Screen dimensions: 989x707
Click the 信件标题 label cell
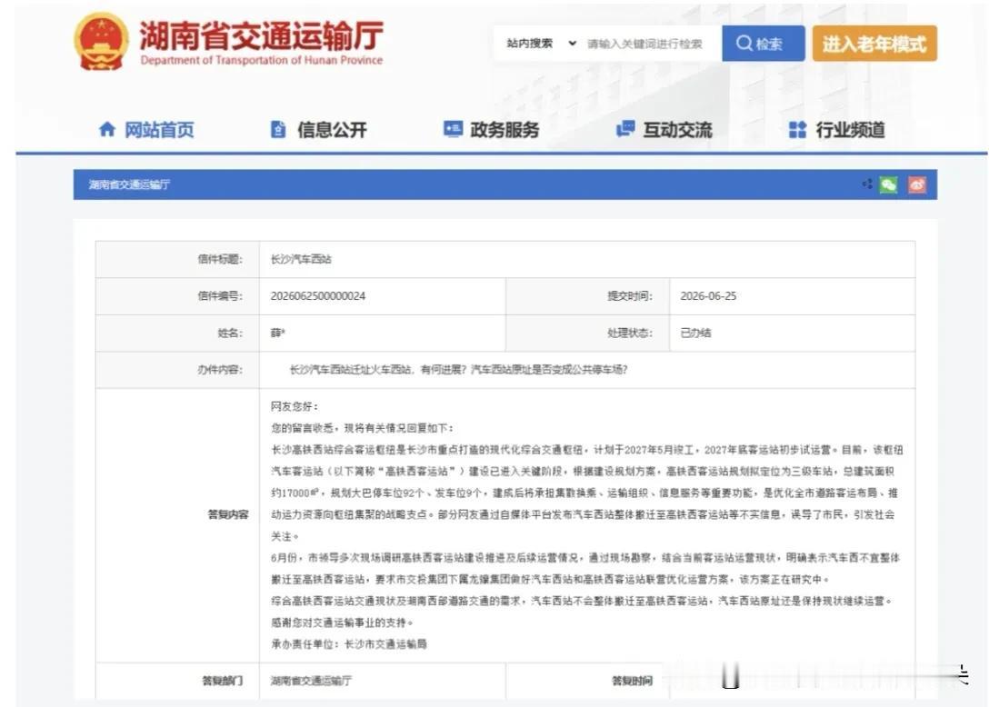[x=177, y=259]
